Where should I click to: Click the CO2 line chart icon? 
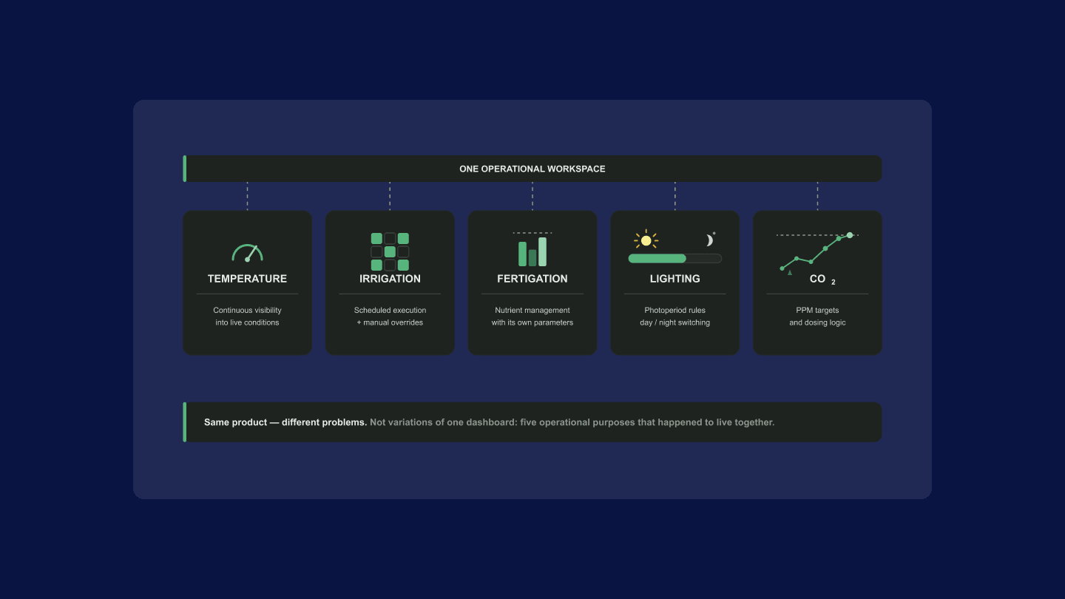[x=817, y=253]
